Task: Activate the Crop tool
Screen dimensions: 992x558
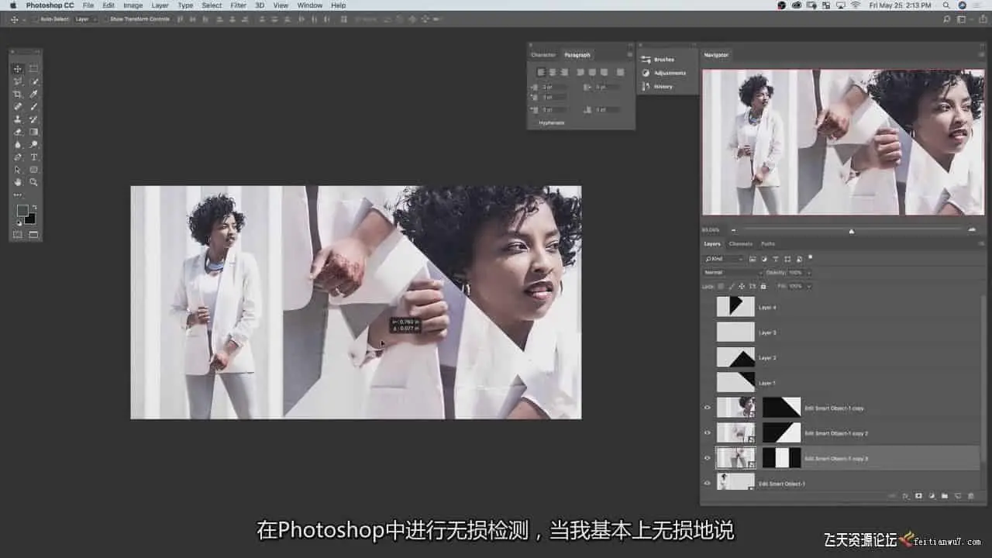Action: pyautogui.click(x=18, y=94)
